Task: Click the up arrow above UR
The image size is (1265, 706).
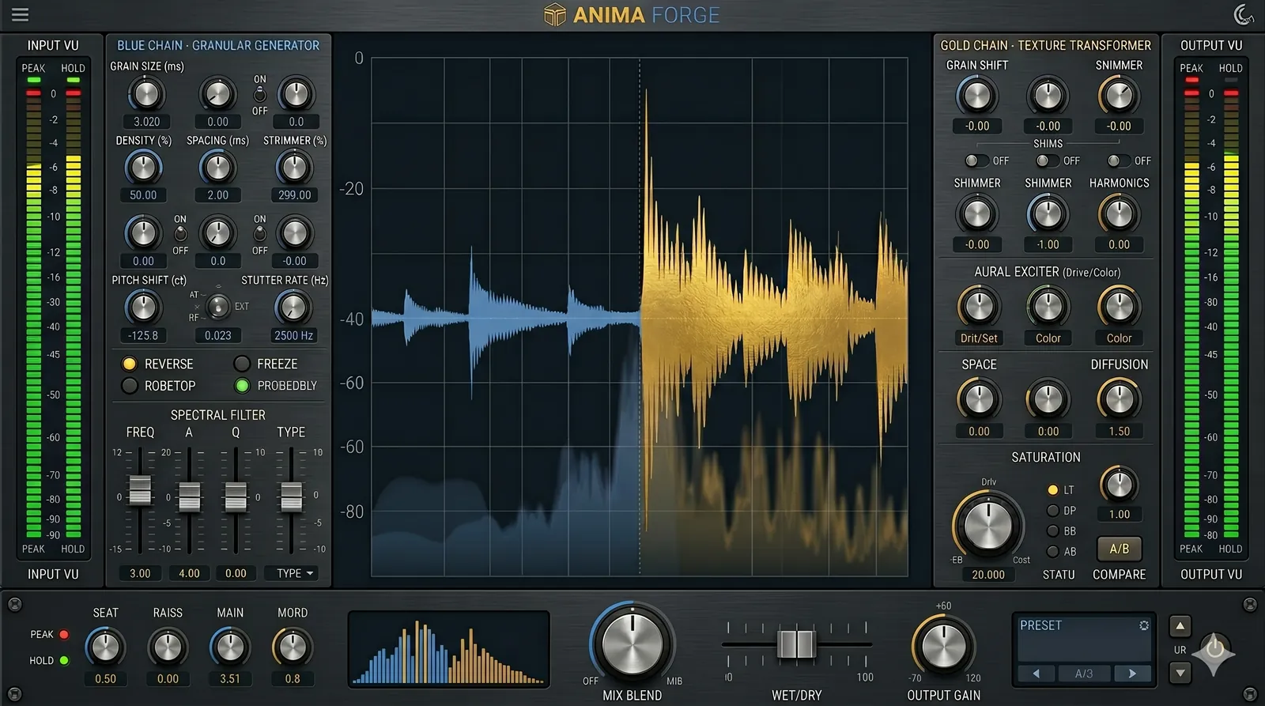Action: click(x=1180, y=626)
